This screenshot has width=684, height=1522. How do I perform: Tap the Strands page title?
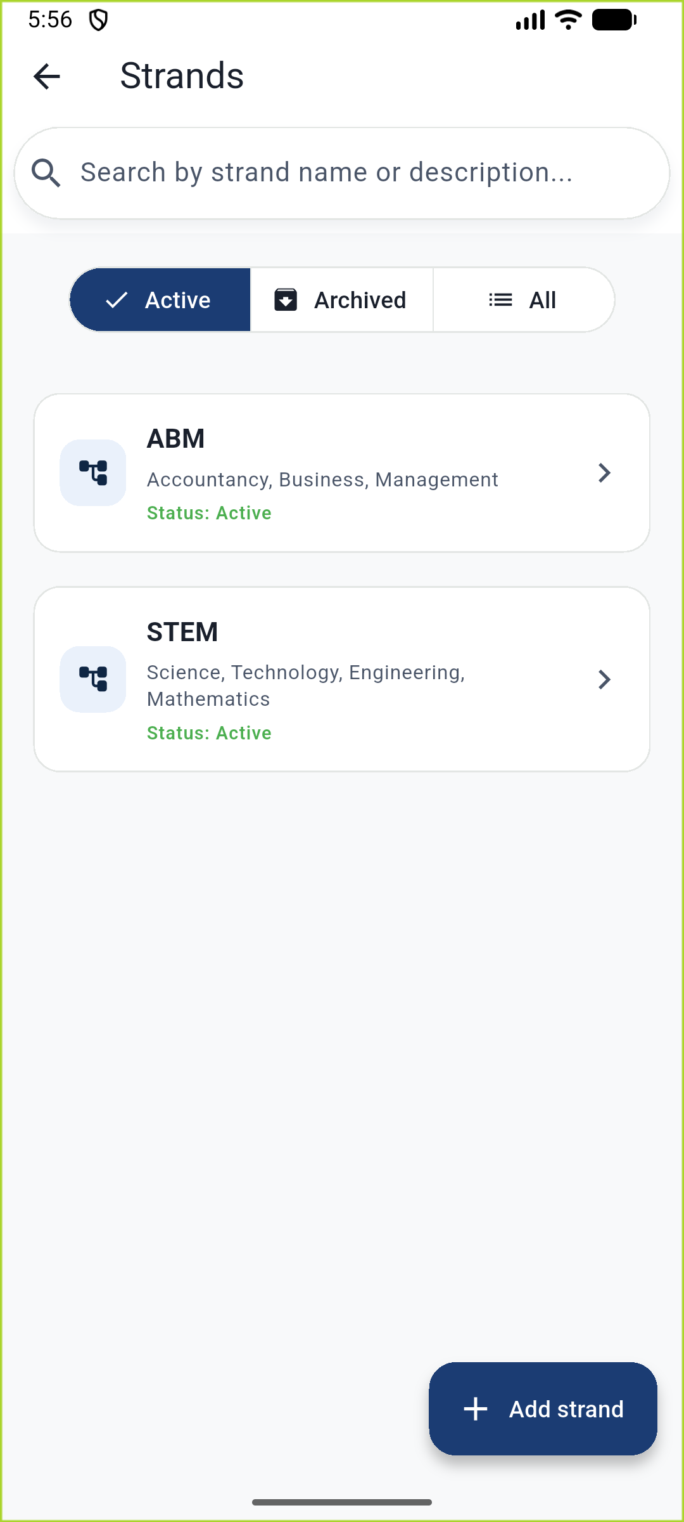tap(182, 76)
